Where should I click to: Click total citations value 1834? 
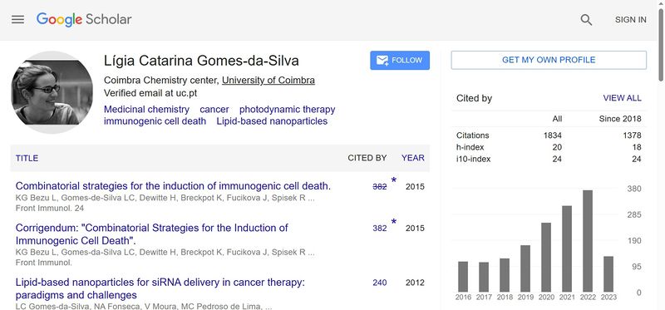tap(553, 135)
